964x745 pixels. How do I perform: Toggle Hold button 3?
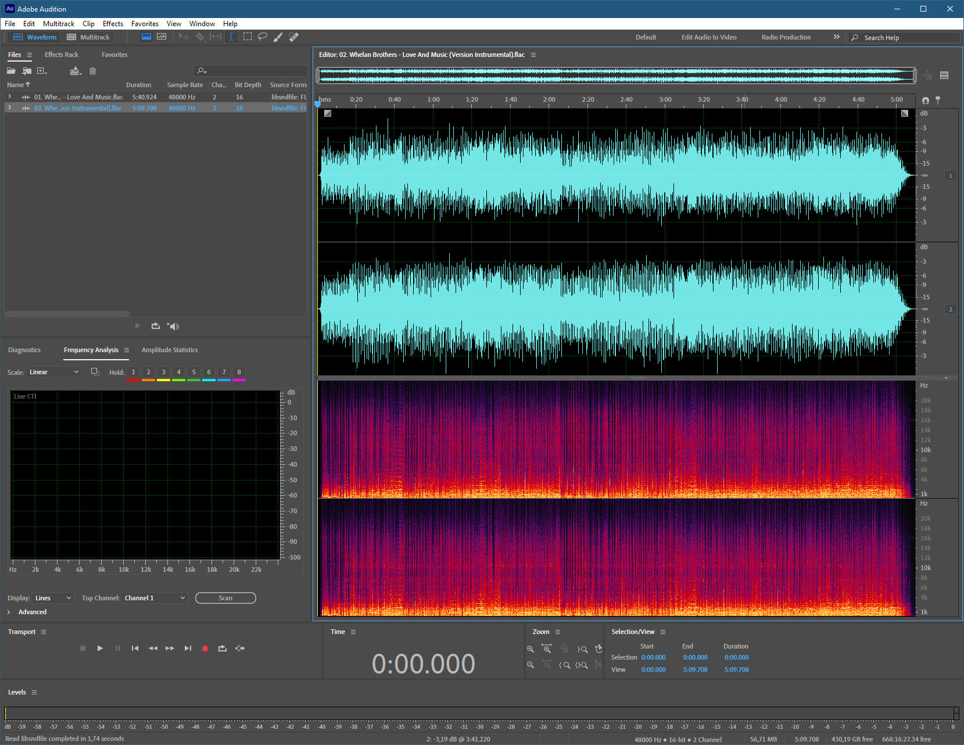pyautogui.click(x=163, y=372)
